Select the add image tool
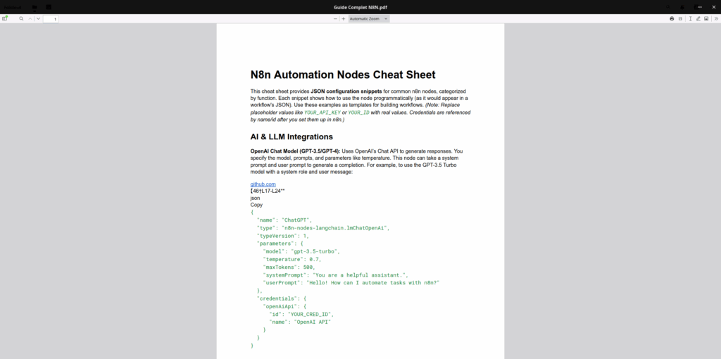The height and width of the screenshot is (359, 721). (x=706, y=19)
